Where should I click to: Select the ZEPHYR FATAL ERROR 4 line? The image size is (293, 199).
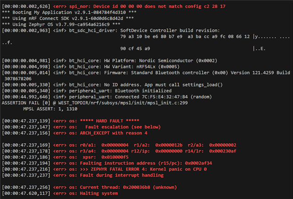[x=104, y=169]
